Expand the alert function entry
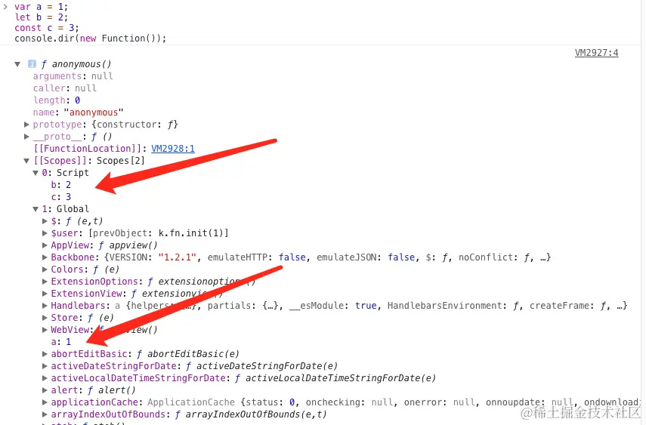This screenshot has height=425, width=646. pos(45,390)
